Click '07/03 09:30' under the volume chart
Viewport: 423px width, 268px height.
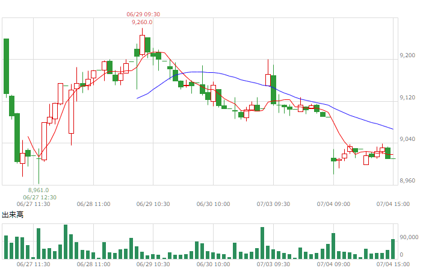pyautogui.click(x=273, y=264)
